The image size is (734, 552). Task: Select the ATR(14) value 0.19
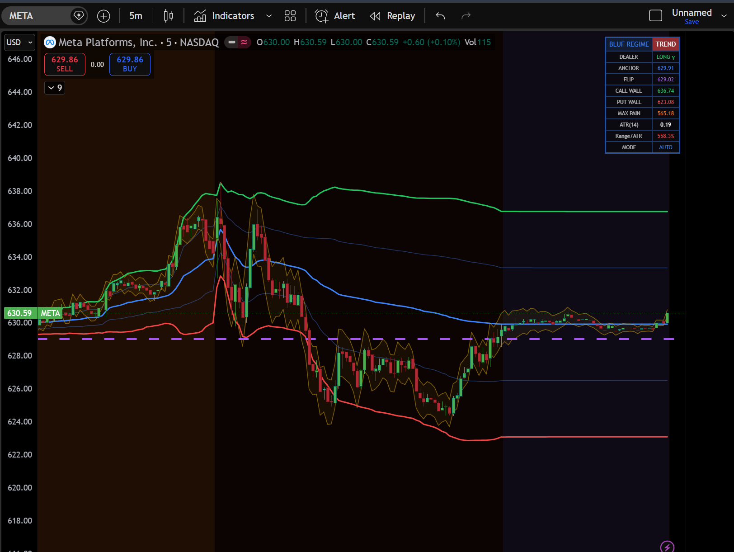point(666,125)
